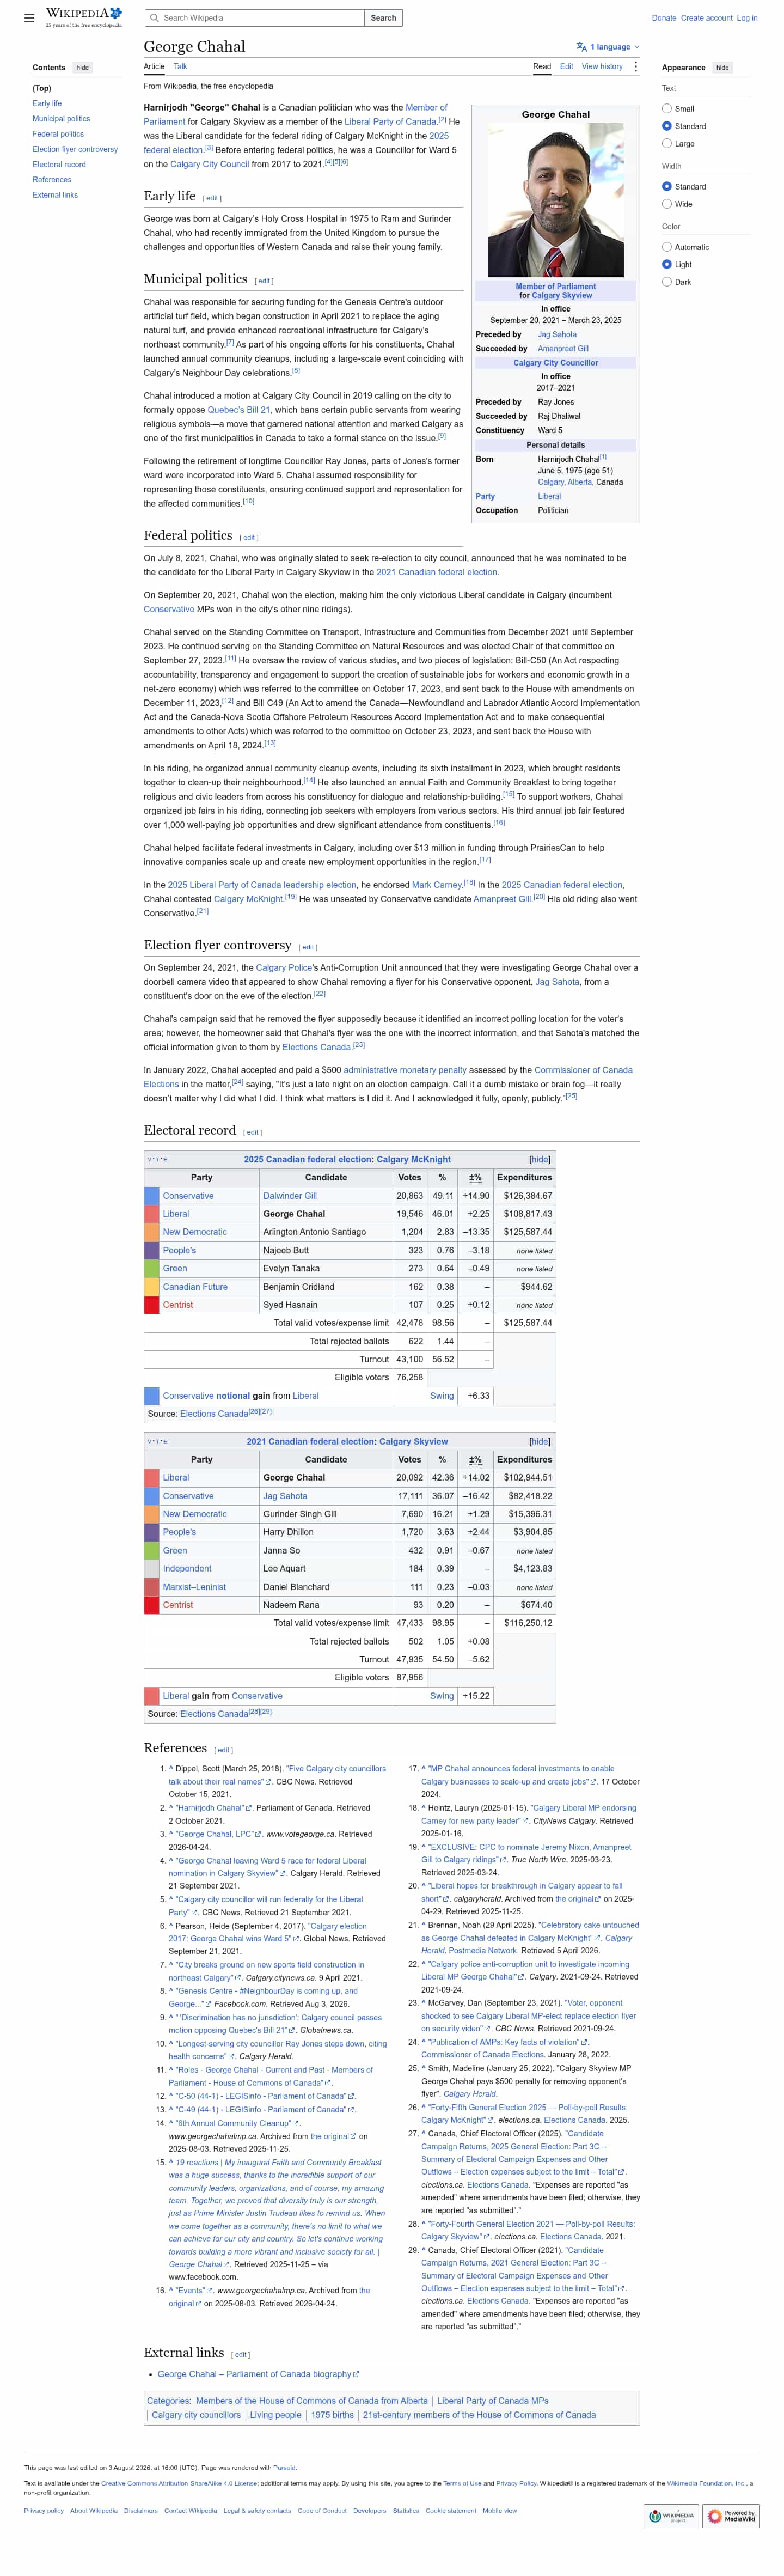Select the Dark color option
Image resolution: width=784 pixels, height=2576 pixels.
click(667, 282)
